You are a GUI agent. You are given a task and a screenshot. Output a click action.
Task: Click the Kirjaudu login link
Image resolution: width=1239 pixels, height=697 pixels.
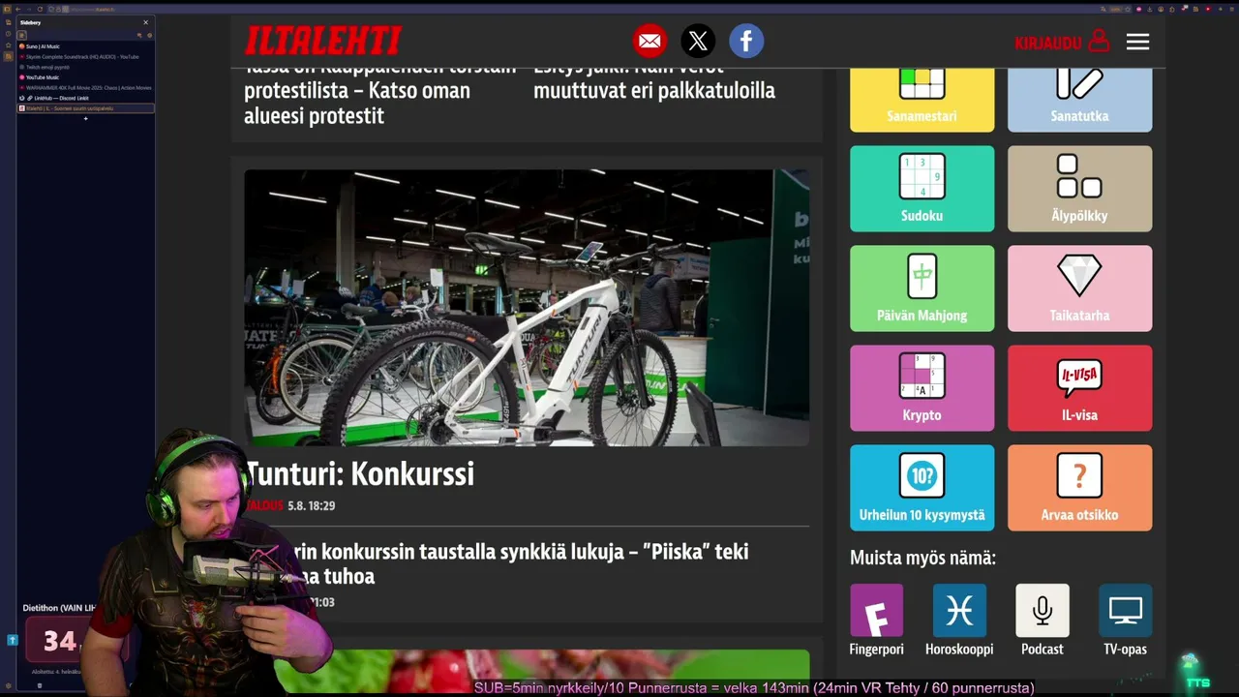pyautogui.click(x=1062, y=42)
